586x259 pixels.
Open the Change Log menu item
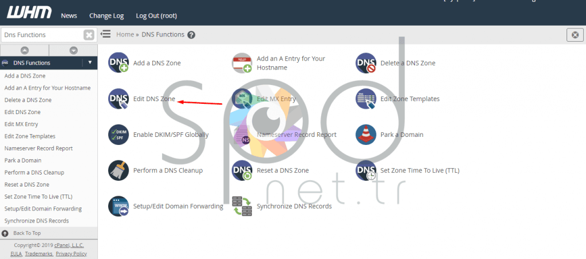click(x=106, y=15)
